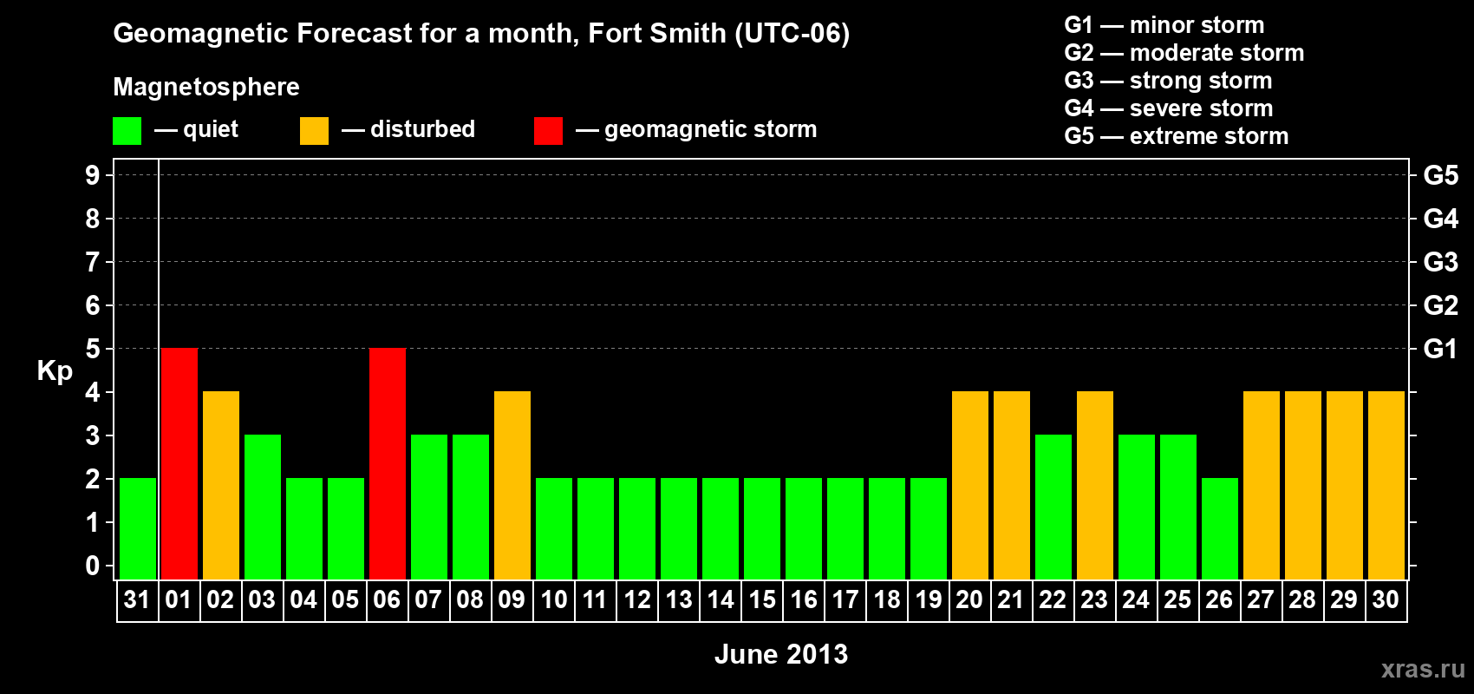Click the 'G3 — strong storm' legend text
The image size is (1474, 694).
point(1169,81)
